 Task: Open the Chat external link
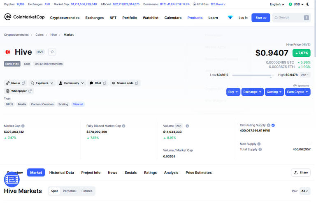(98, 83)
